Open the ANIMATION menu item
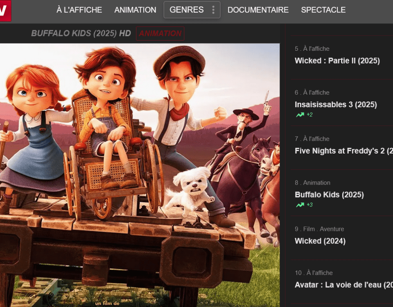 pyautogui.click(x=136, y=10)
